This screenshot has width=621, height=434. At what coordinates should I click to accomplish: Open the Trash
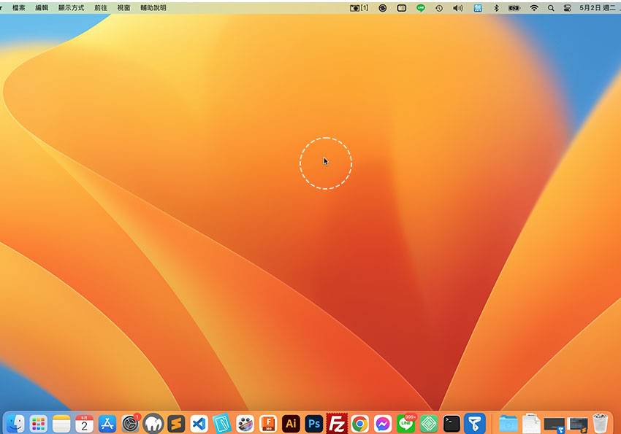tap(601, 424)
